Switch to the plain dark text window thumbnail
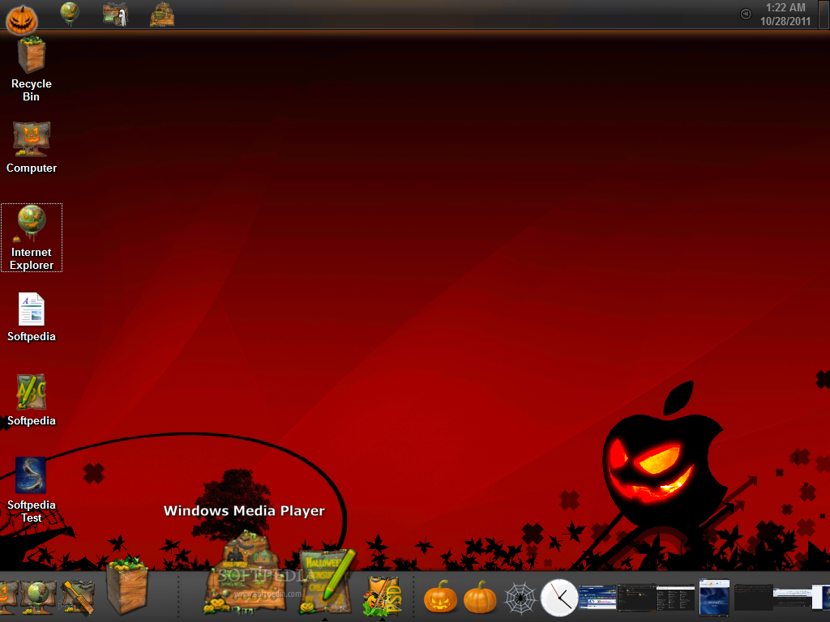Image resolution: width=830 pixels, height=622 pixels. pyautogui.click(x=753, y=598)
